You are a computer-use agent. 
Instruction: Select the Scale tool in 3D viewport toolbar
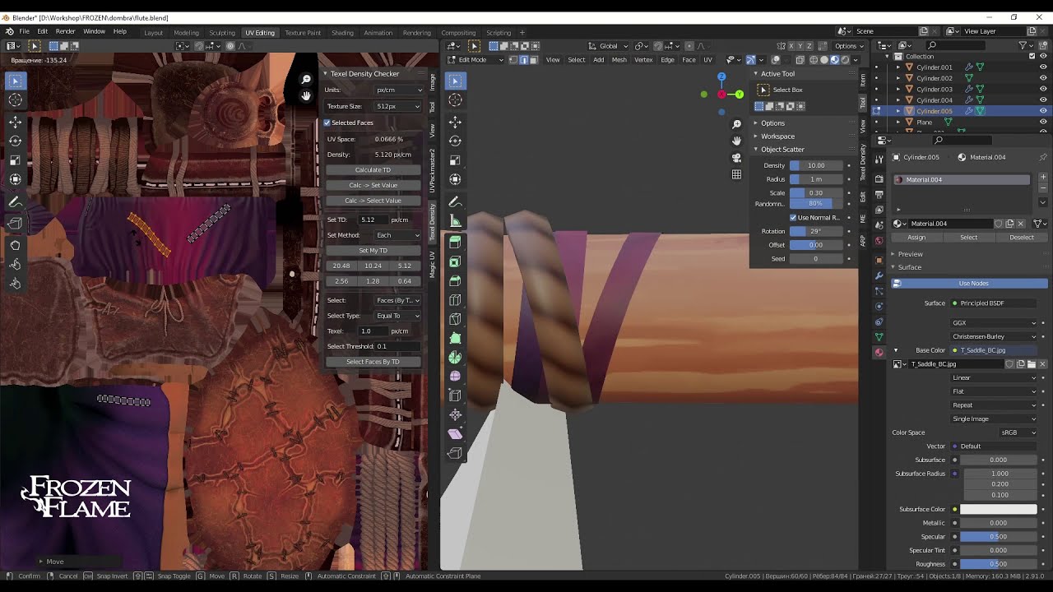[456, 160]
